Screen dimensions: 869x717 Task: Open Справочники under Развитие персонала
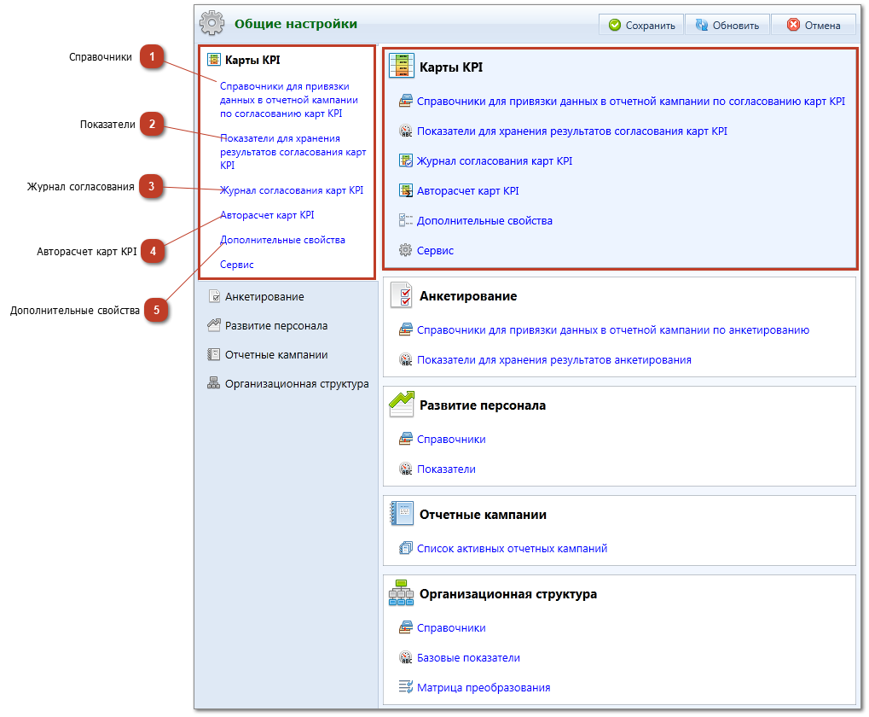(x=451, y=440)
